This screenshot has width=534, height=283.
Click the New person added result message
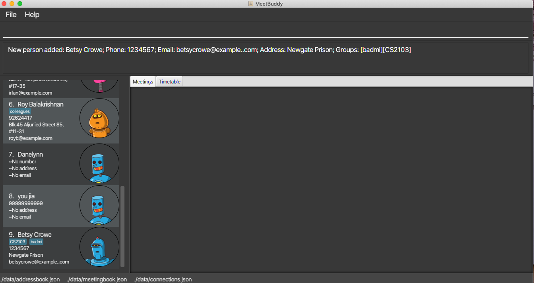(210, 50)
